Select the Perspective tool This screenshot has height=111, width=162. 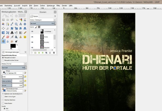pos(25,28)
